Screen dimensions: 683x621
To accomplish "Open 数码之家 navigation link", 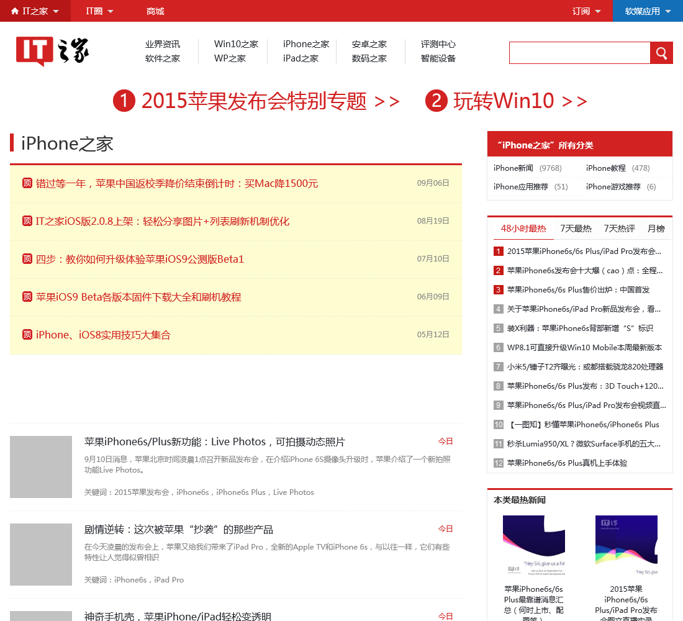I will click(369, 58).
